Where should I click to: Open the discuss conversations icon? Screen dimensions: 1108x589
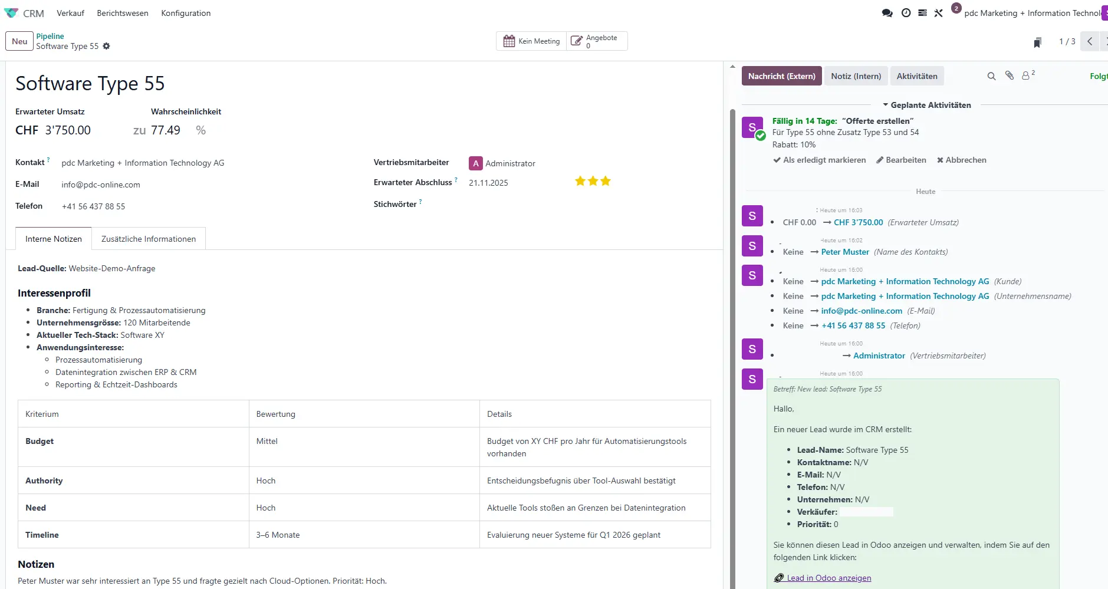pos(887,13)
